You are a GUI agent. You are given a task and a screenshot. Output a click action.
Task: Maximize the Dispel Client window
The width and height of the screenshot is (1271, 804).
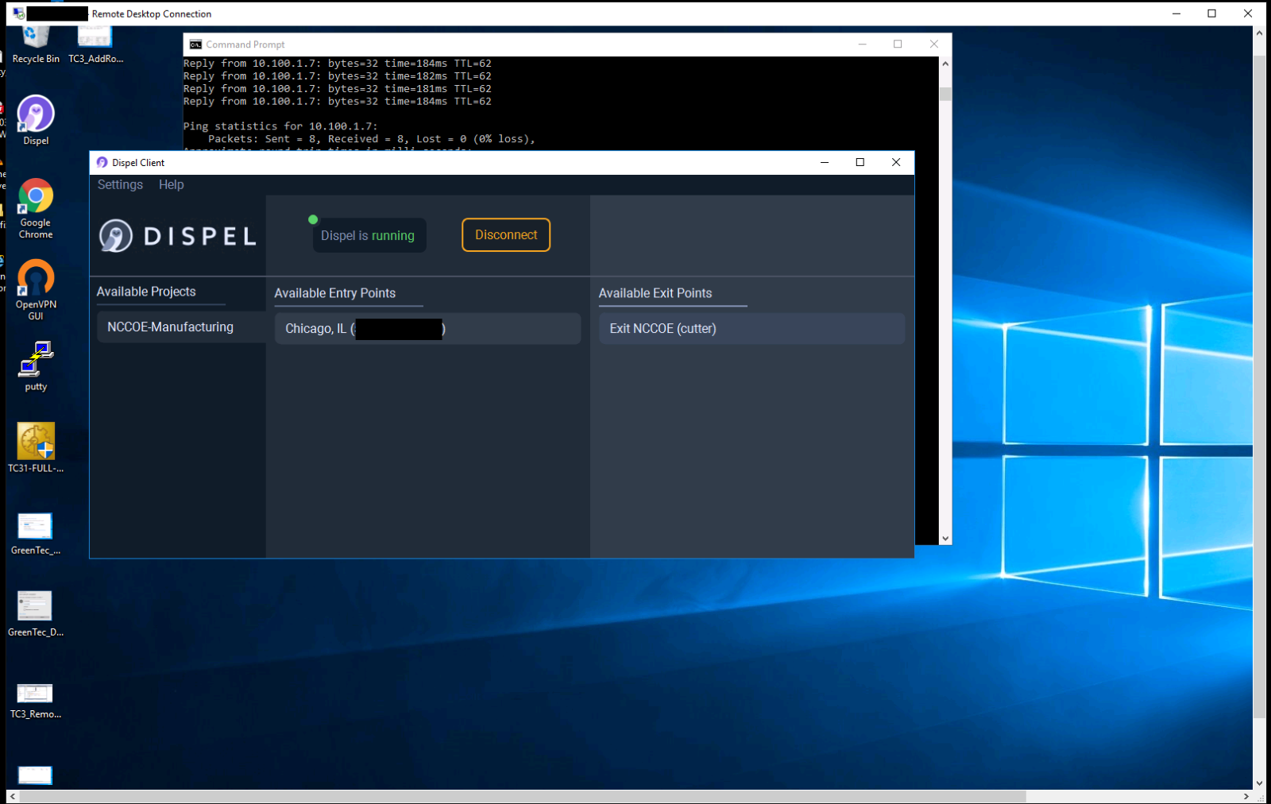point(860,162)
